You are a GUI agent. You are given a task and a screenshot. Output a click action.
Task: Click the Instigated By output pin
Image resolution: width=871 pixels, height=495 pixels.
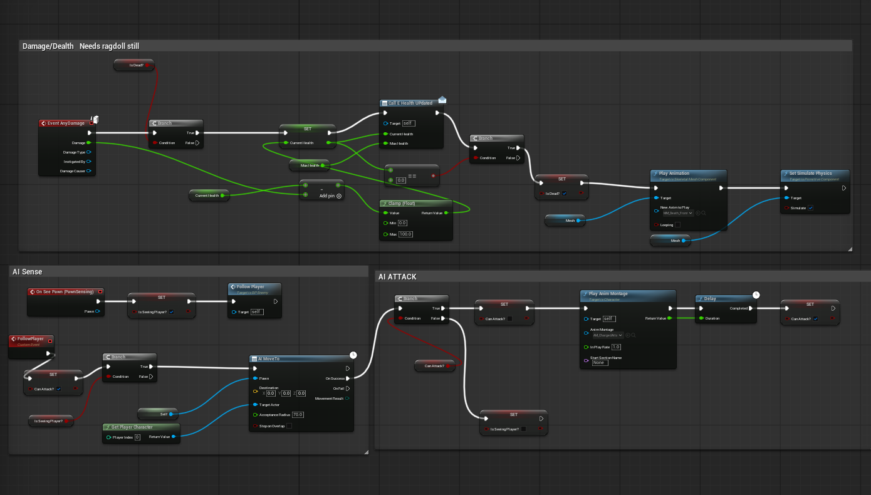pos(89,162)
